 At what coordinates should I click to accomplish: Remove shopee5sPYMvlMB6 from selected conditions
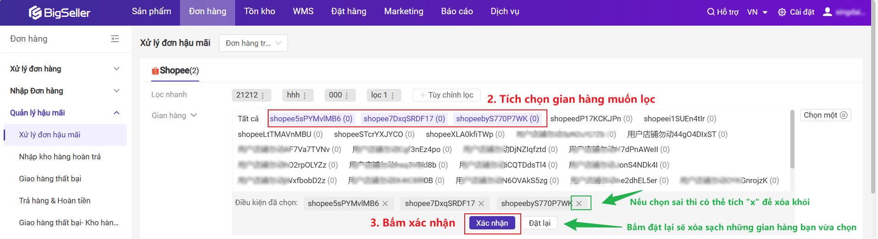385,203
